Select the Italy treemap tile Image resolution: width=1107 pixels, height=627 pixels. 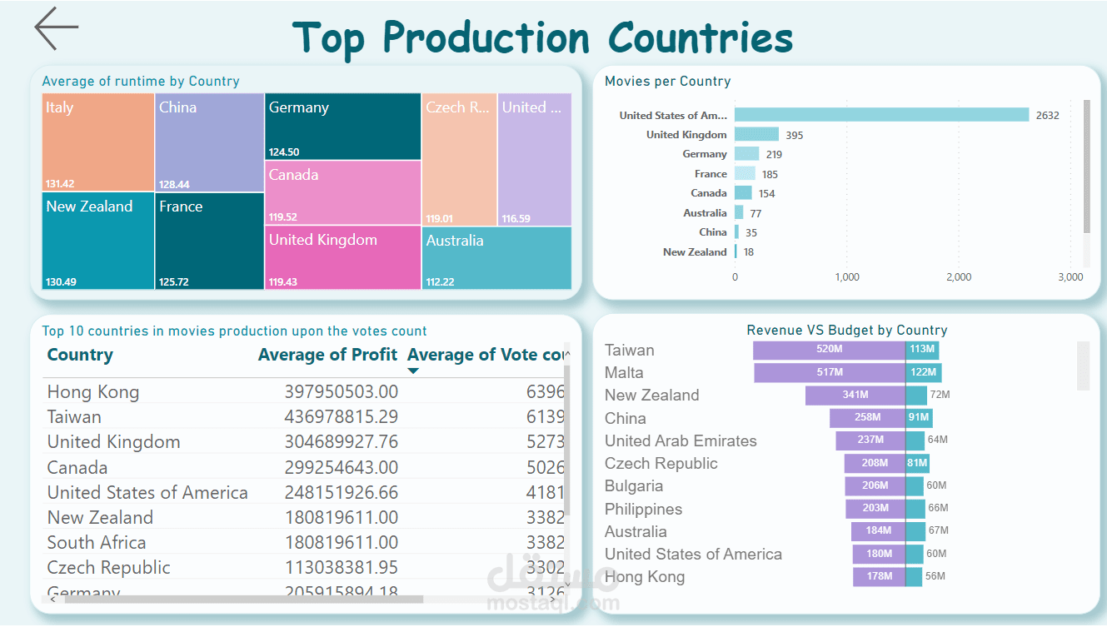(x=98, y=142)
